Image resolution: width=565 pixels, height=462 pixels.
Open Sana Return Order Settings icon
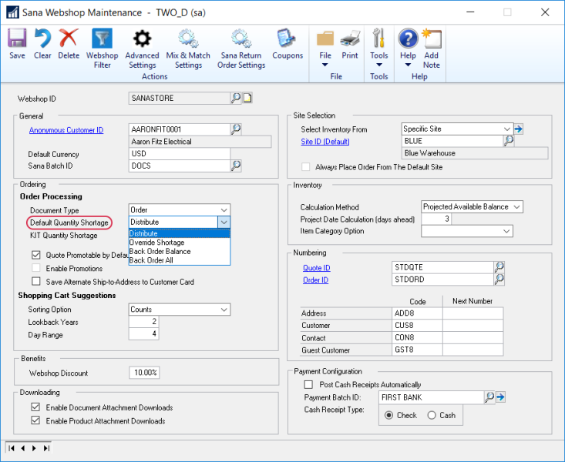tap(241, 38)
